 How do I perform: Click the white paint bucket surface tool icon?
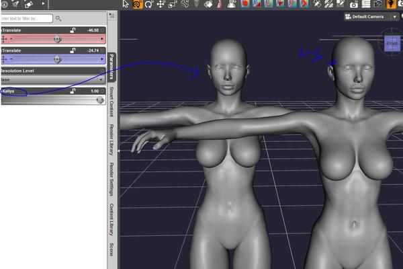[208, 4]
